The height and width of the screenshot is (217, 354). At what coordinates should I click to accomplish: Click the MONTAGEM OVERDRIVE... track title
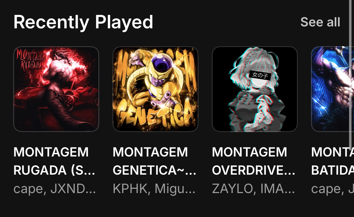(254, 161)
